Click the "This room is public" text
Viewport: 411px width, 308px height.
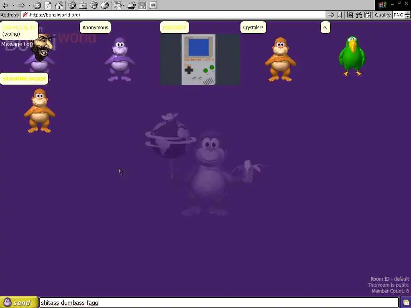point(388,285)
